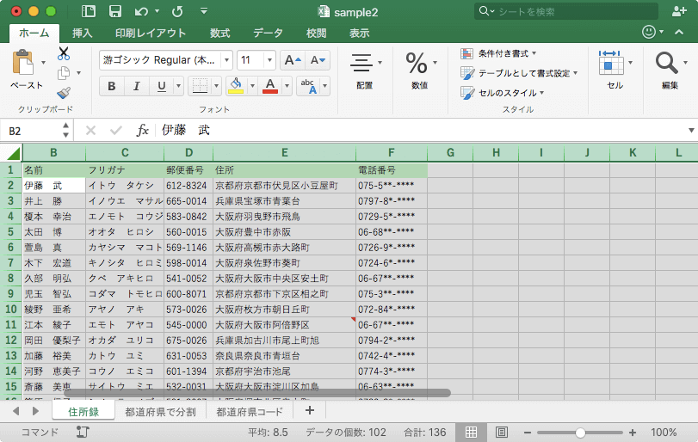Click the phonetic guide abc icon

point(308,85)
